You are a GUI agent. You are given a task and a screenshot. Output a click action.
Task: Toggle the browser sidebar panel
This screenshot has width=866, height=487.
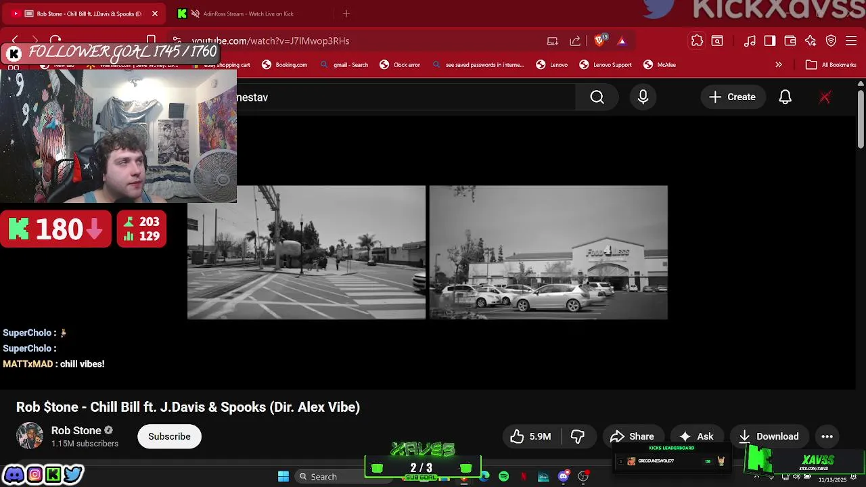click(770, 41)
